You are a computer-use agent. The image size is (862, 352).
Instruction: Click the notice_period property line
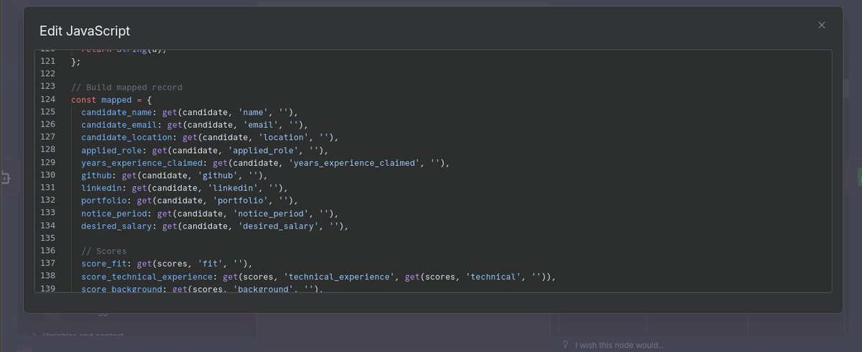click(x=209, y=213)
